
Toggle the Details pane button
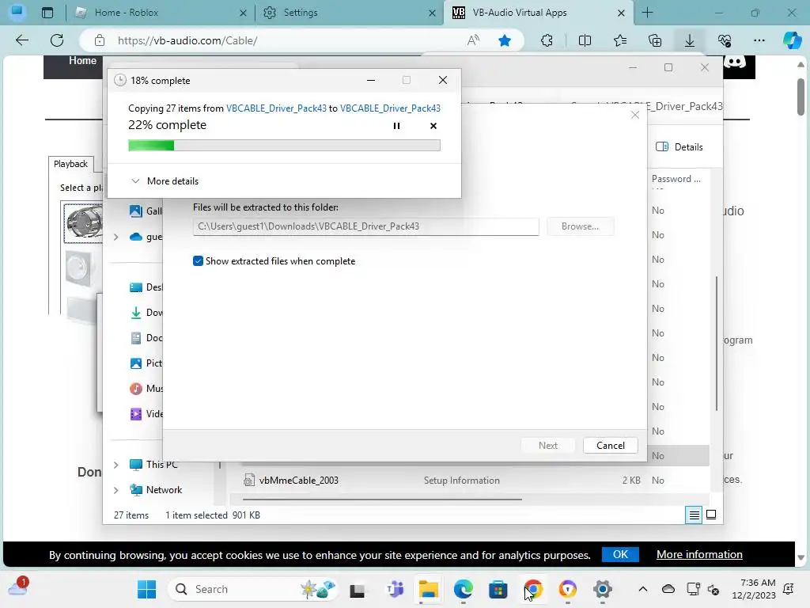[679, 146]
